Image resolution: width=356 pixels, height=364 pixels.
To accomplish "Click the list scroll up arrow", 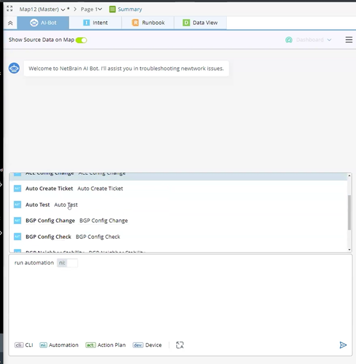I will 349,175.
